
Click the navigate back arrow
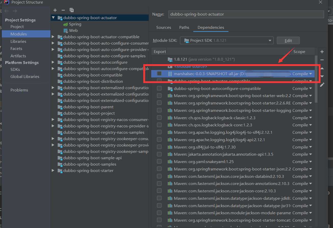pos(7,11)
